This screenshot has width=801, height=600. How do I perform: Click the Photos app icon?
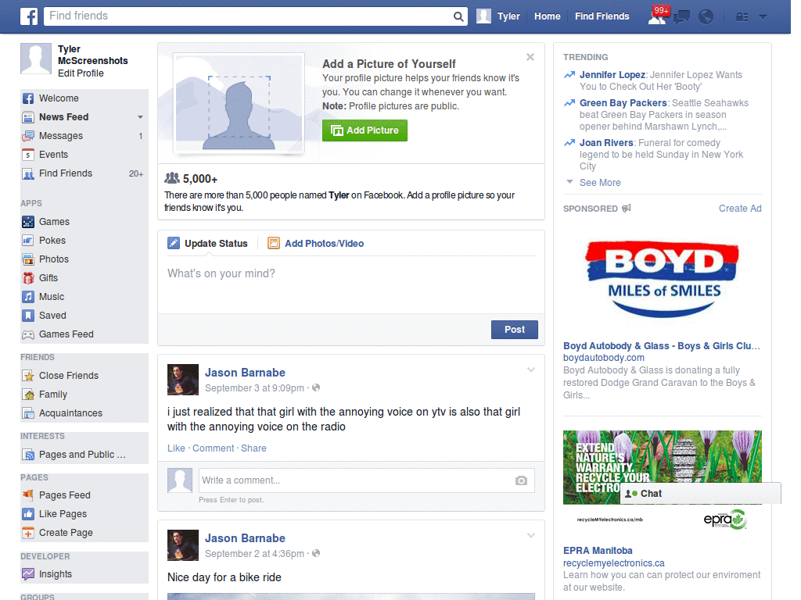(28, 259)
